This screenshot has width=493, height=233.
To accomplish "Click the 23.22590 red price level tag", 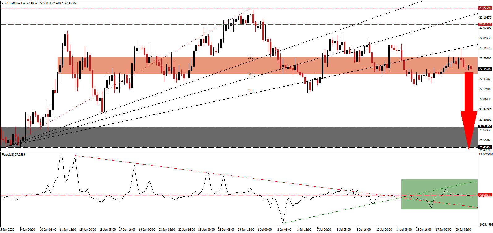I will (x=485, y=8).
